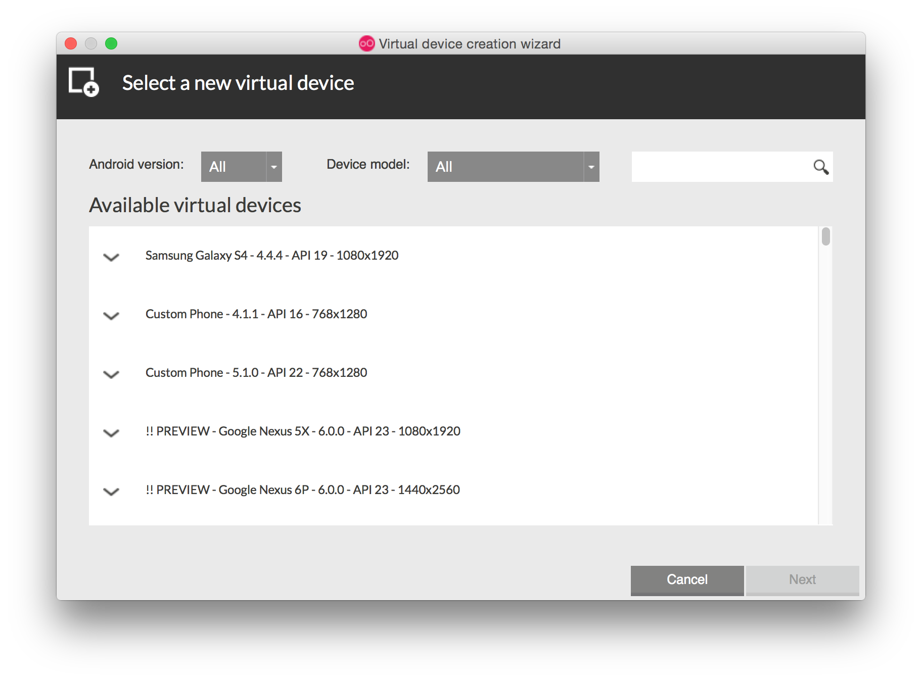Click the green zoom window button
The width and height of the screenshot is (922, 681).
point(111,43)
